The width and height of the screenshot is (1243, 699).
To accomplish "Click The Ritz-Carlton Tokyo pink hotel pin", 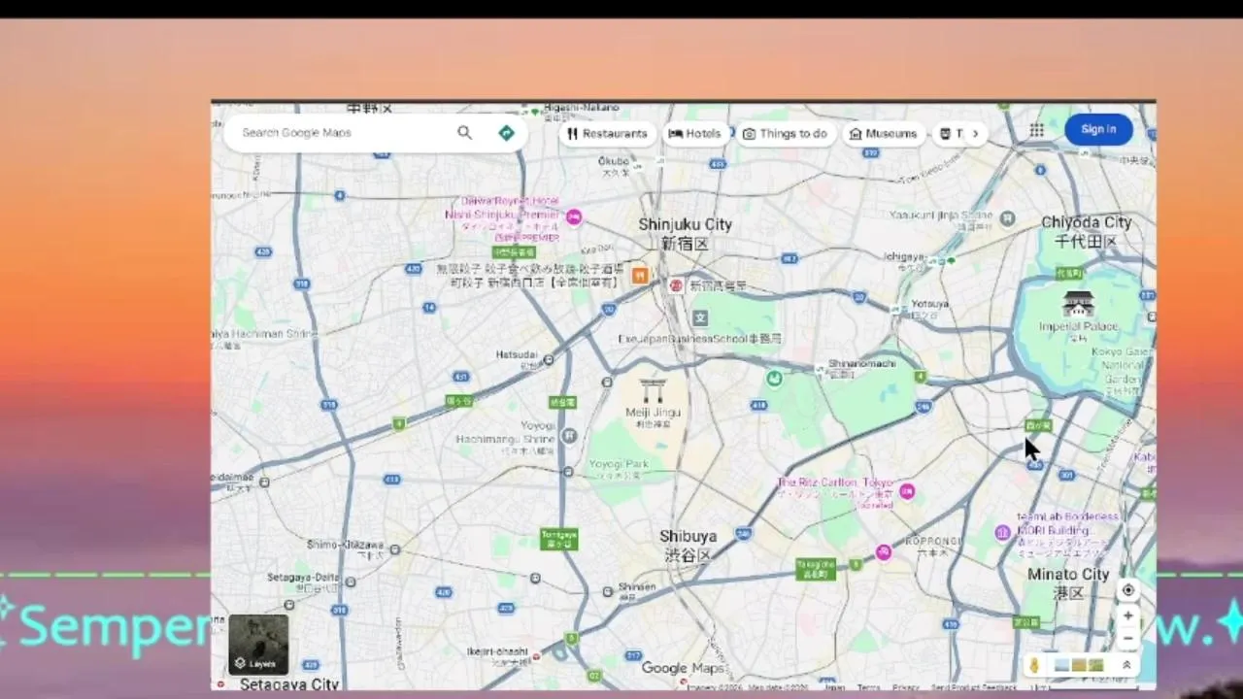I will [907, 491].
